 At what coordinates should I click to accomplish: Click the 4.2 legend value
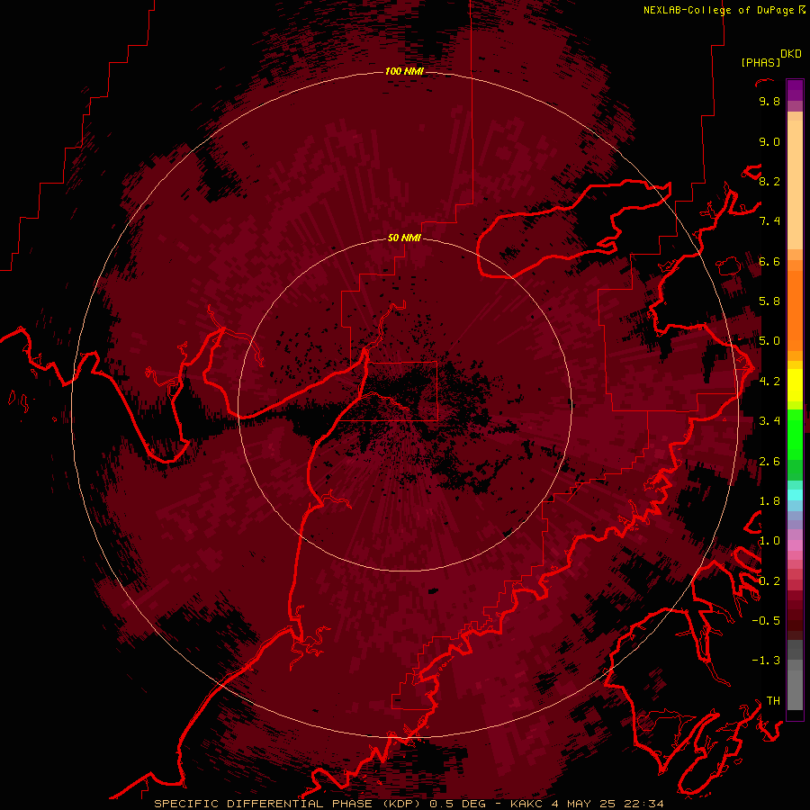tap(769, 382)
